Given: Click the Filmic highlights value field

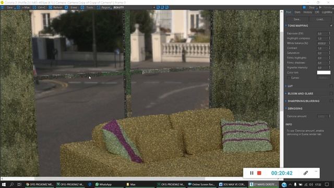Looking at the screenshot, I should pos(323,58).
